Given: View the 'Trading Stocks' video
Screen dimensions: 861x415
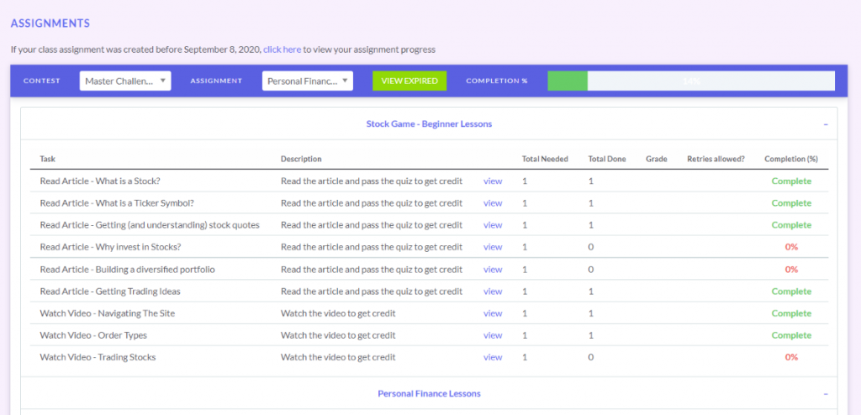Looking at the screenshot, I should pos(493,357).
